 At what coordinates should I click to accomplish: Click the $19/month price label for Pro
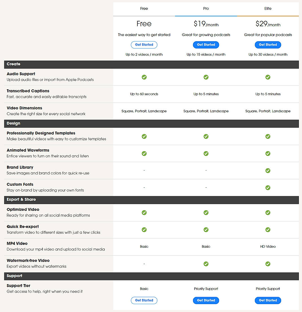[x=206, y=24]
